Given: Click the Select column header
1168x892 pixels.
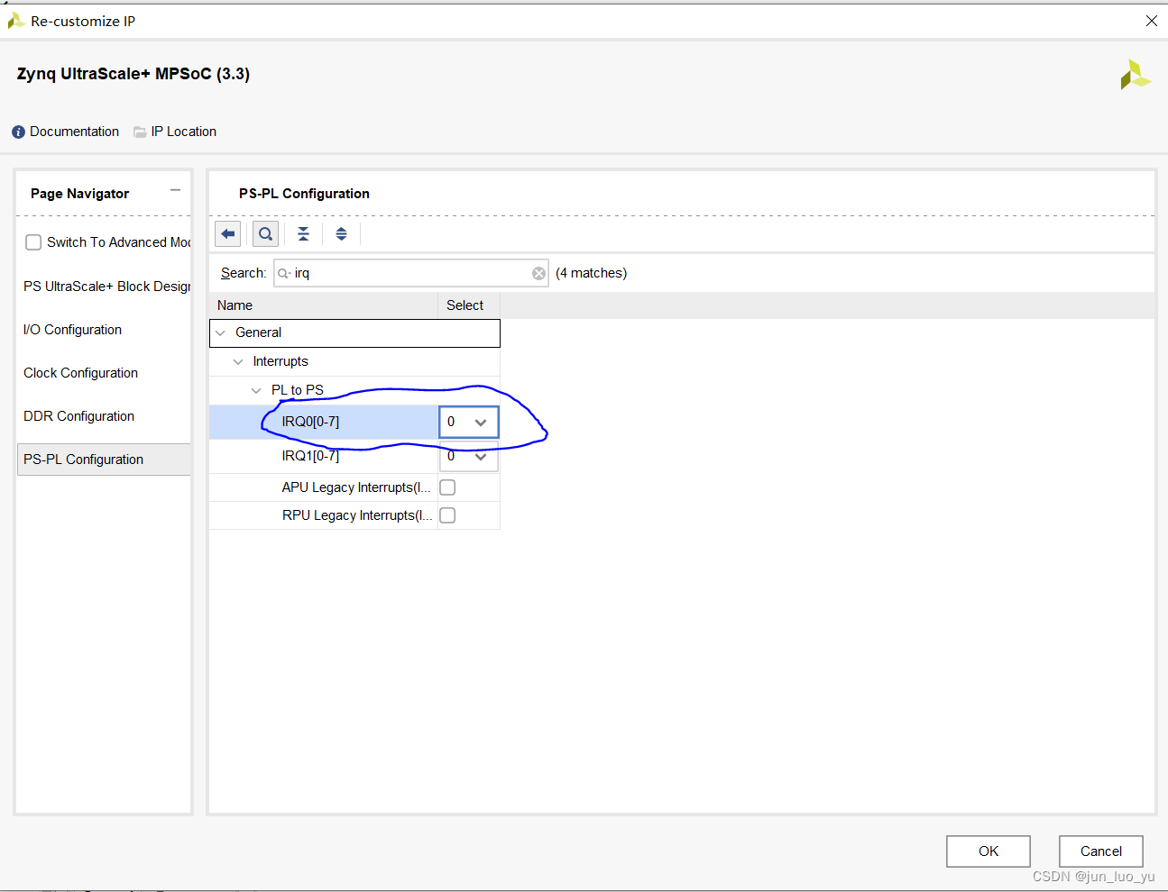Looking at the screenshot, I should 469,305.
